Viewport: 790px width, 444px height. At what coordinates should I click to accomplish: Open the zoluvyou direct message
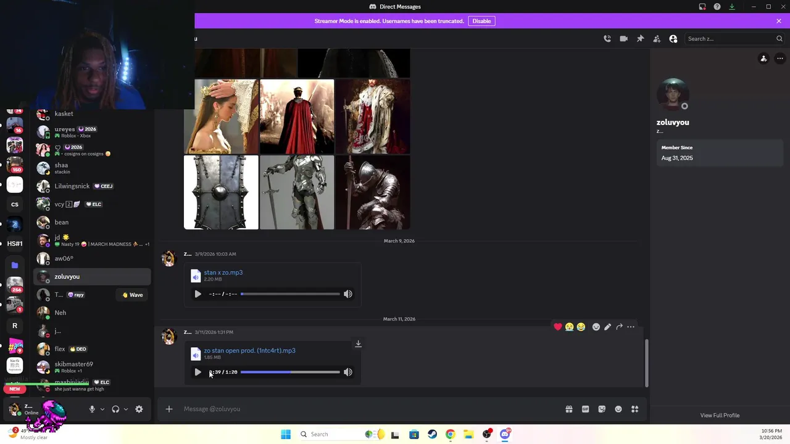pos(93,277)
